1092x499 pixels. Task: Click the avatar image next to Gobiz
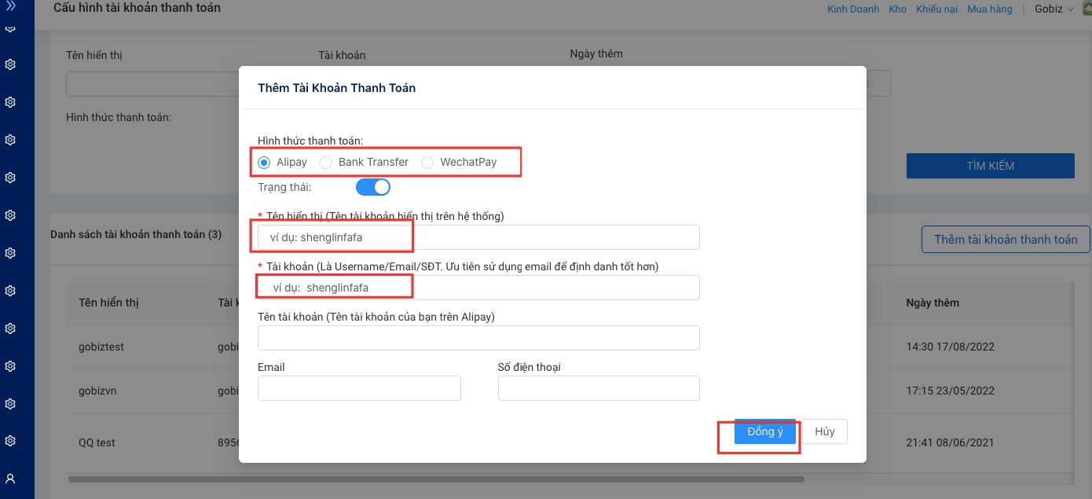(1086, 9)
